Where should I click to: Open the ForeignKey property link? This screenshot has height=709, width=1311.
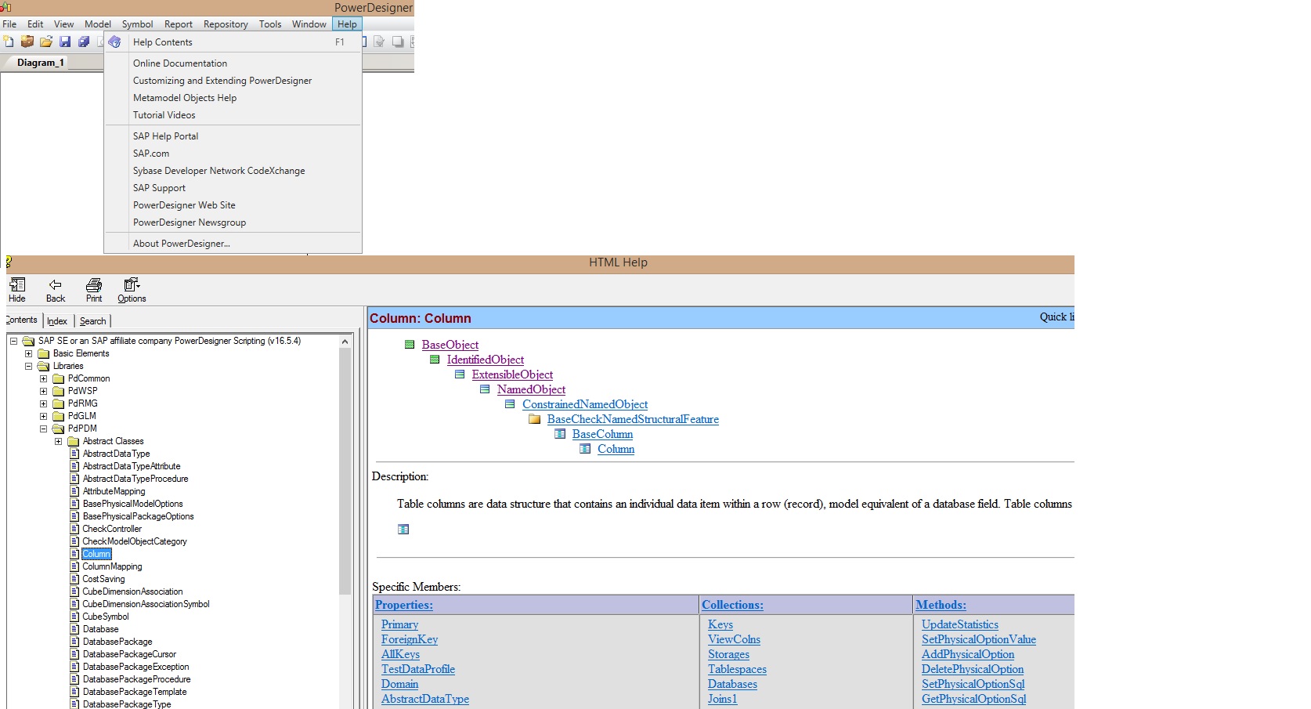(410, 639)
